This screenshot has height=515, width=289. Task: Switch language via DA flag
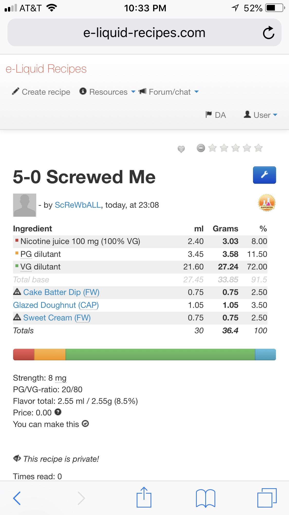[216, 115]
